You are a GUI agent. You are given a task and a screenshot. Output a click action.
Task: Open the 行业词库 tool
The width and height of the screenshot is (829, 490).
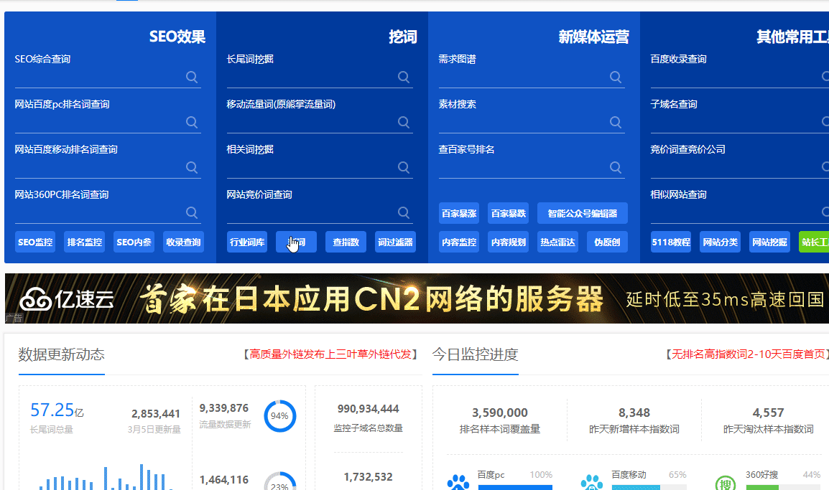click(246, 242)
